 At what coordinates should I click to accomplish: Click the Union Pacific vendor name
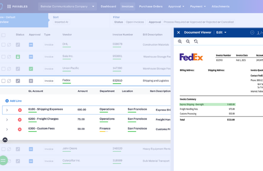70,68
